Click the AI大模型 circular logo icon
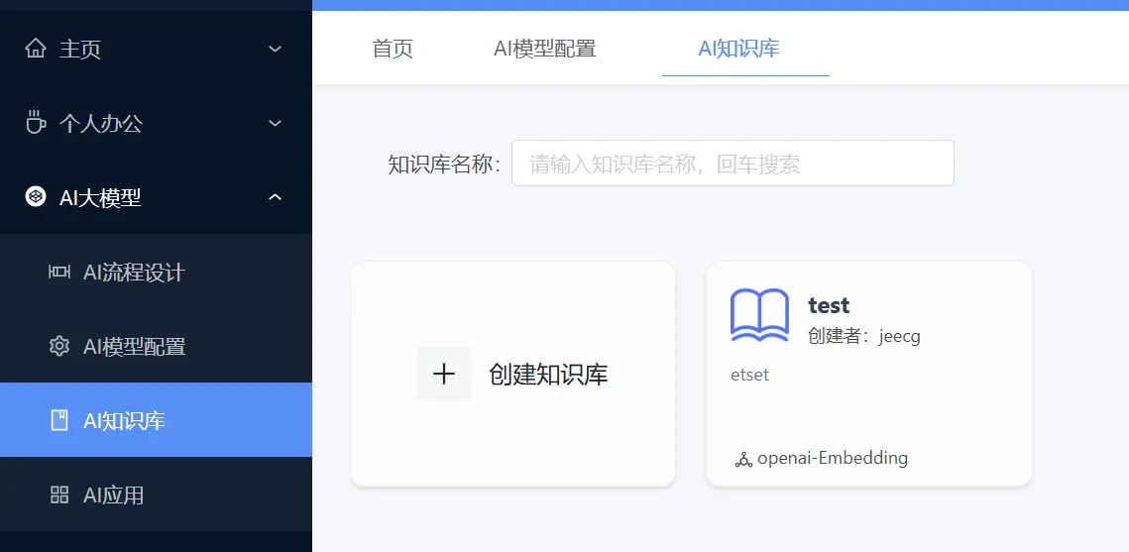The image size is (1129, 552). click(36, 196)
